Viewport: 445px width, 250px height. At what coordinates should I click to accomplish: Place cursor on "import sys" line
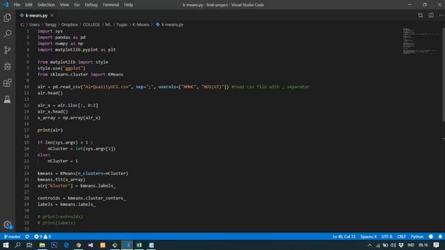50,31
